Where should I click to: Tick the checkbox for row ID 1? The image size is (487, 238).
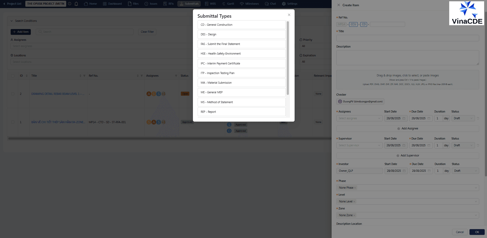tap(13, 122)
